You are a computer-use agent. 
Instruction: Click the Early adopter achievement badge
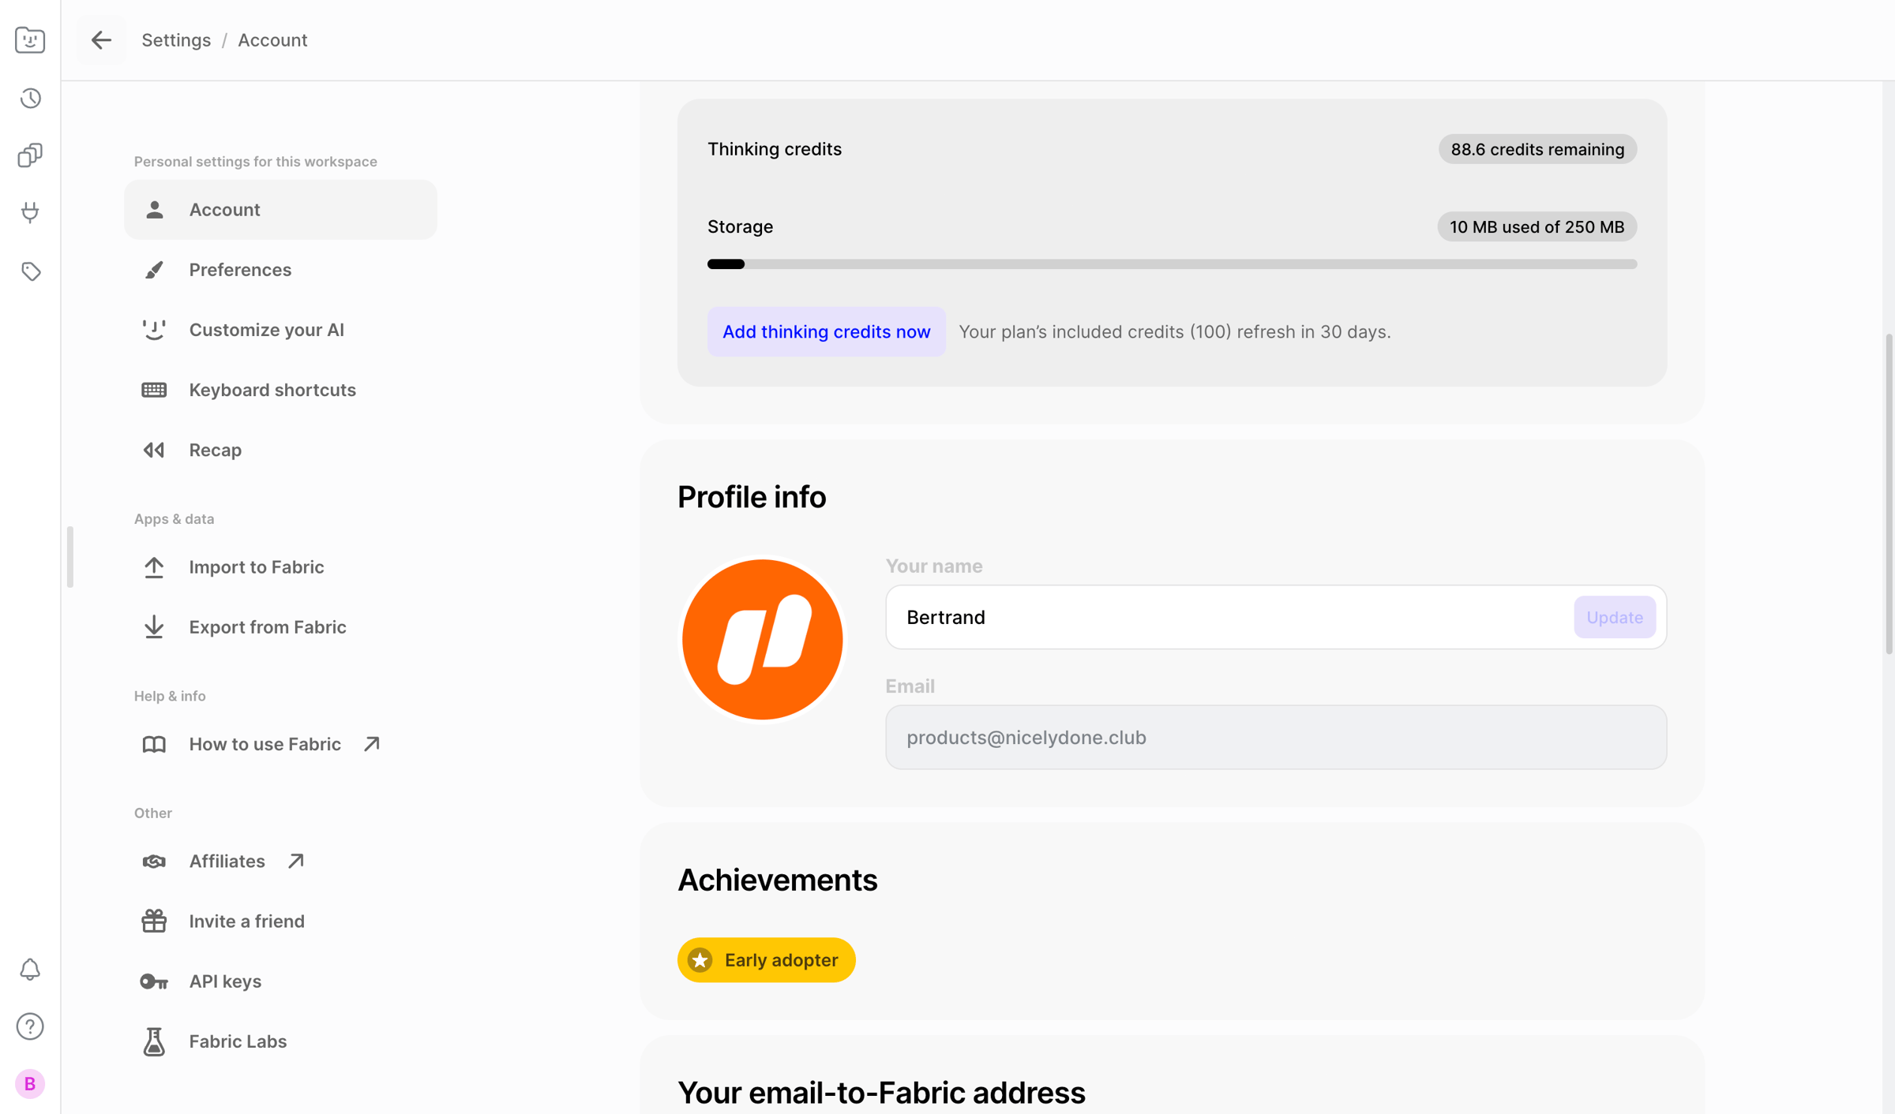pyautogui.click(x=766, y=960)
